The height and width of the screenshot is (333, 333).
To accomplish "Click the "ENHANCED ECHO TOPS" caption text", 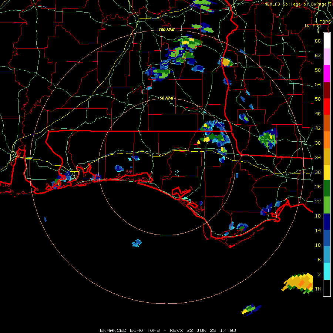I will click(x=130, y=330).
